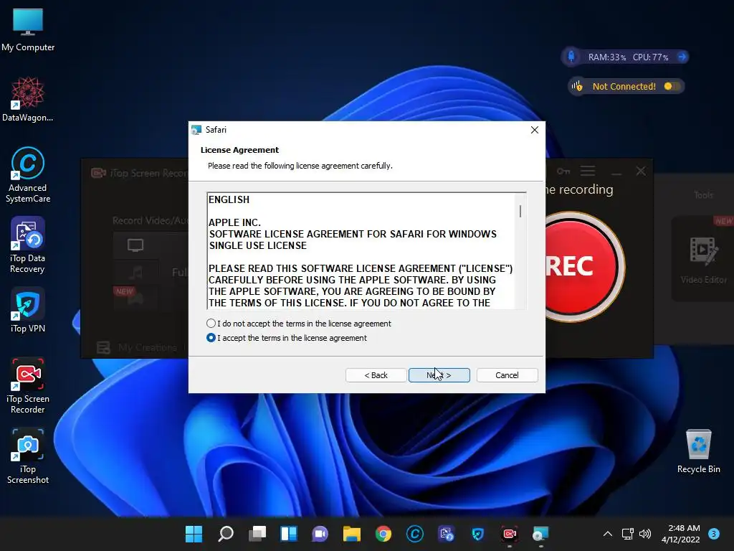Open iTop Data Recovery shortcut
This screenshot has height=551, width=734.
click(28, 245)
